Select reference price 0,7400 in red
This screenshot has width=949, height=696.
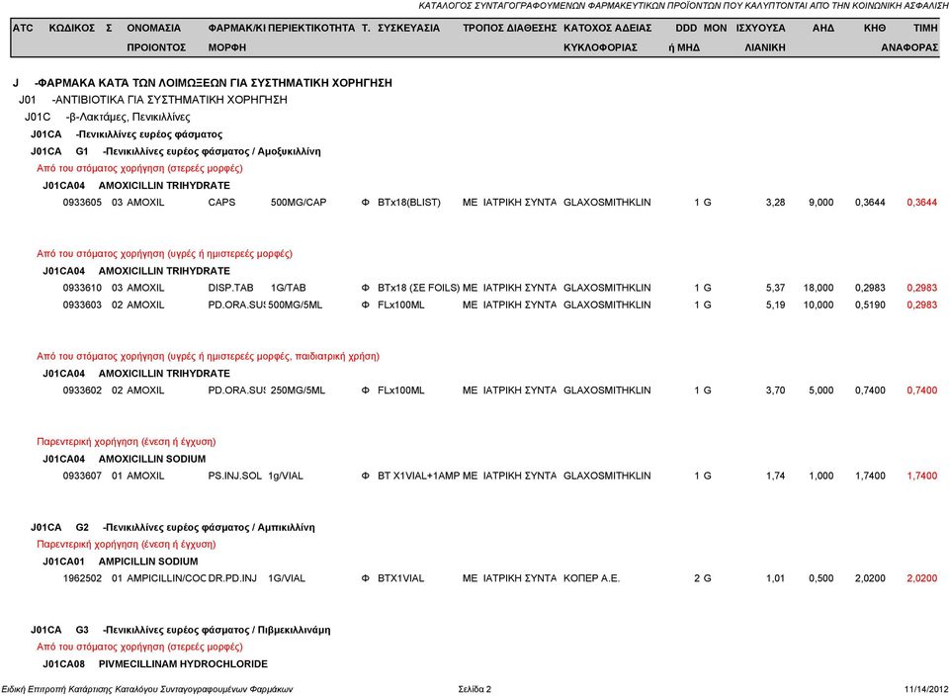tap(921, 391)
